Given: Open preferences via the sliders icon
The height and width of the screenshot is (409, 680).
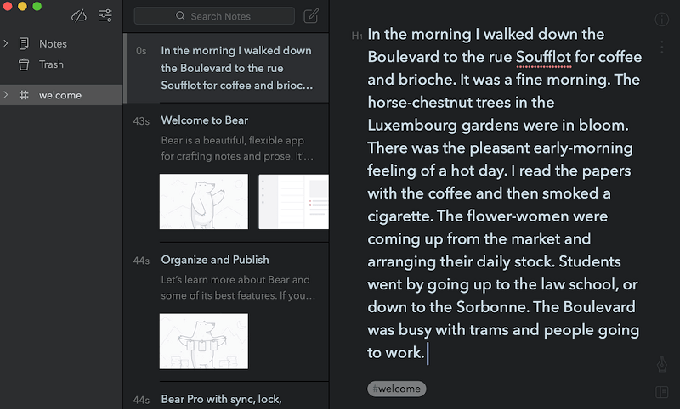Looking at the screenshot, I should tap(105, 15).
